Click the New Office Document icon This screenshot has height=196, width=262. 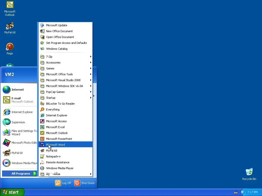pos(42,31)
